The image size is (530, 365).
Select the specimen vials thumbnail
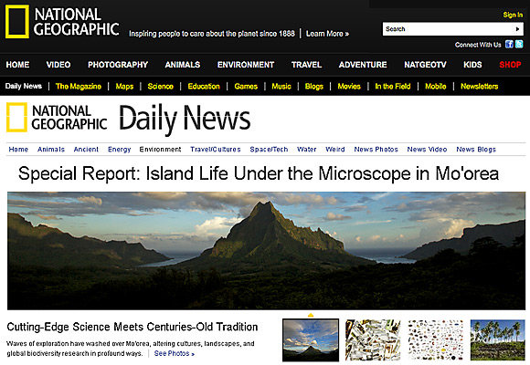pos(373,340)
